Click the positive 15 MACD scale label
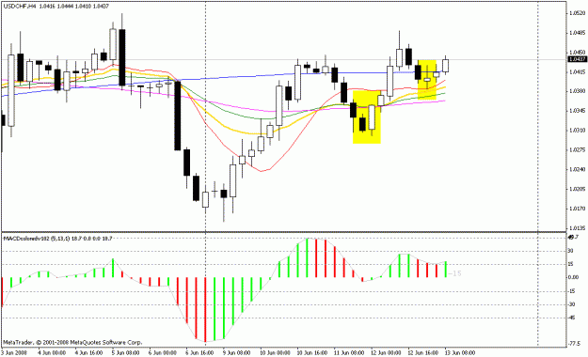 [570, 265]
